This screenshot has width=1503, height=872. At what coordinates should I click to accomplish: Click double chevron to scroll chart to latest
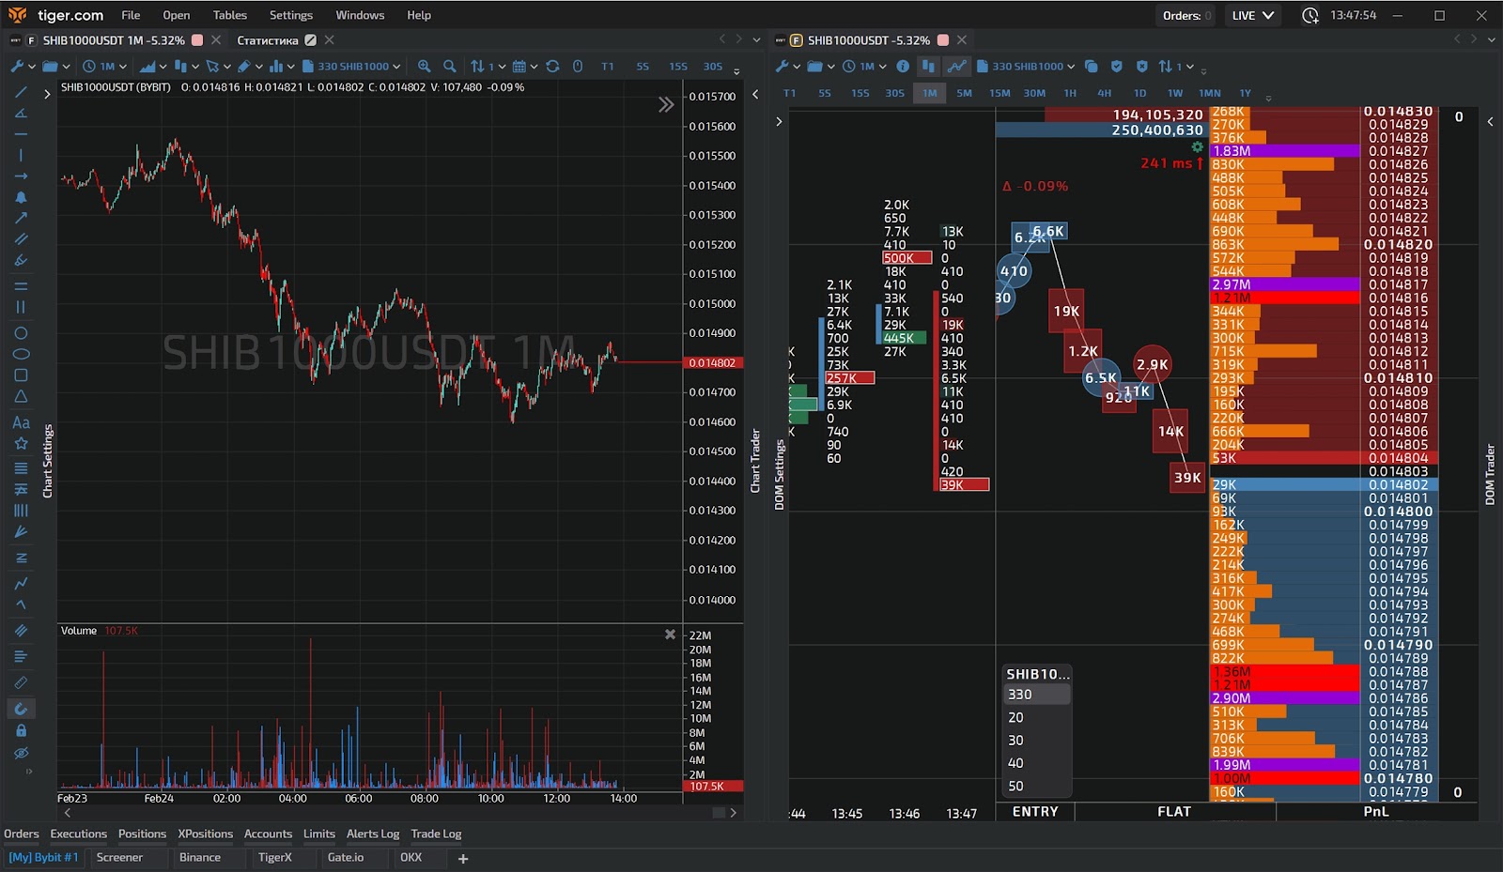[666, 105]
